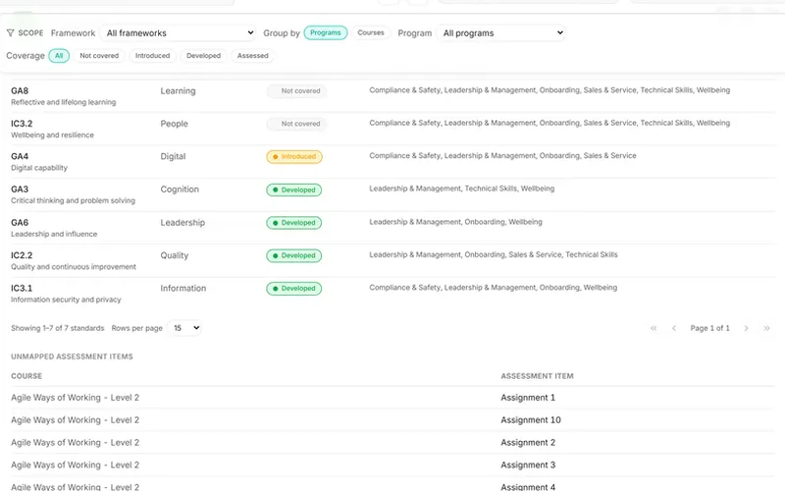
Task: Click Digital capability description
Action: tap(39, 168)
